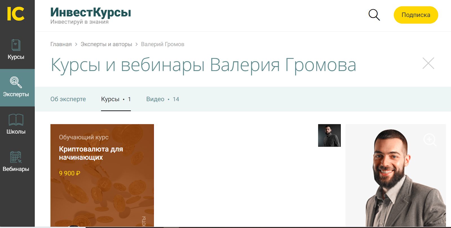Open the search magnifier icon
This screenshot has width=451, height=228.
[x=374, y=15]
